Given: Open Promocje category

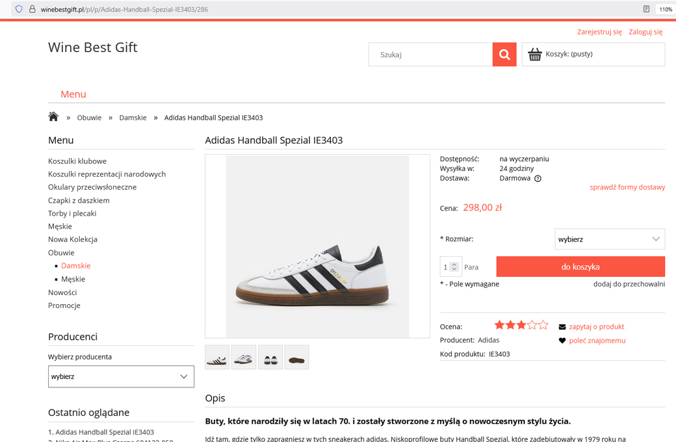Looking at the screenshot, I should tap(64, 305).
